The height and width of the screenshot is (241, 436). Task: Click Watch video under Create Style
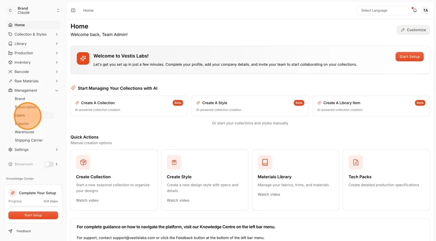point(178,201)
